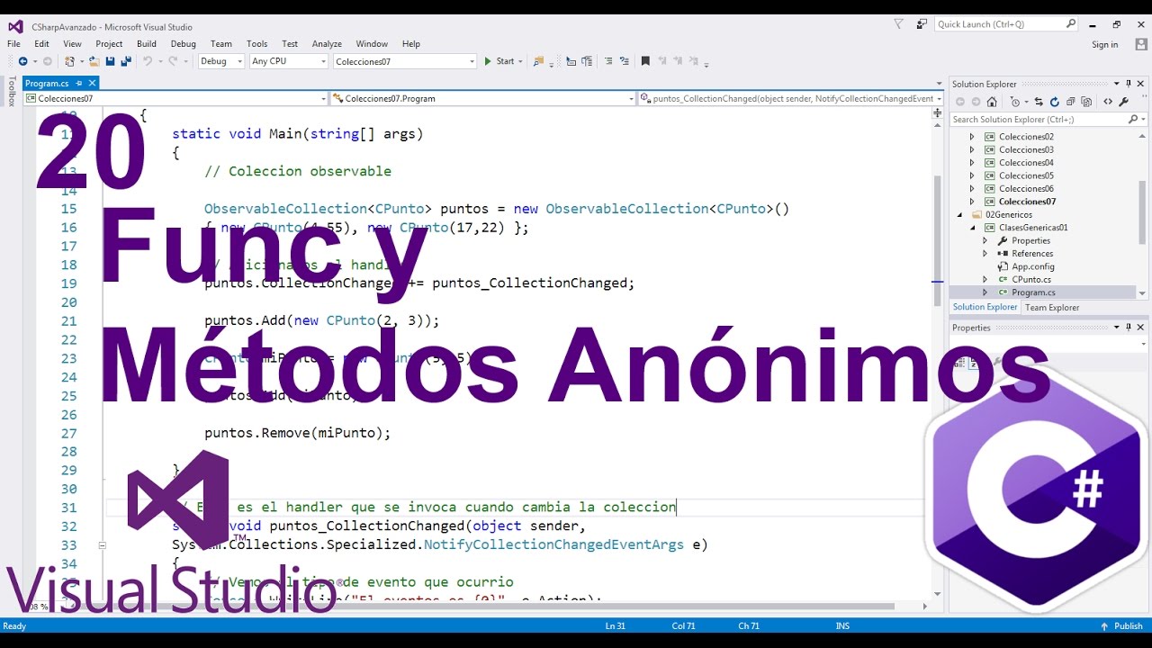Click the toolbar bookmark toggle icon
This screenshot has height=648, width=1152.
(x=645, y=61)
